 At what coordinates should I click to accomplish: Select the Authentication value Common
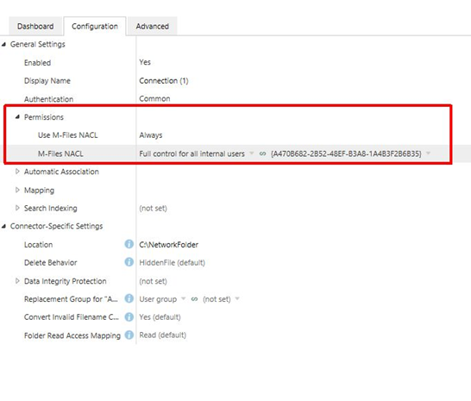click(154, 98)
